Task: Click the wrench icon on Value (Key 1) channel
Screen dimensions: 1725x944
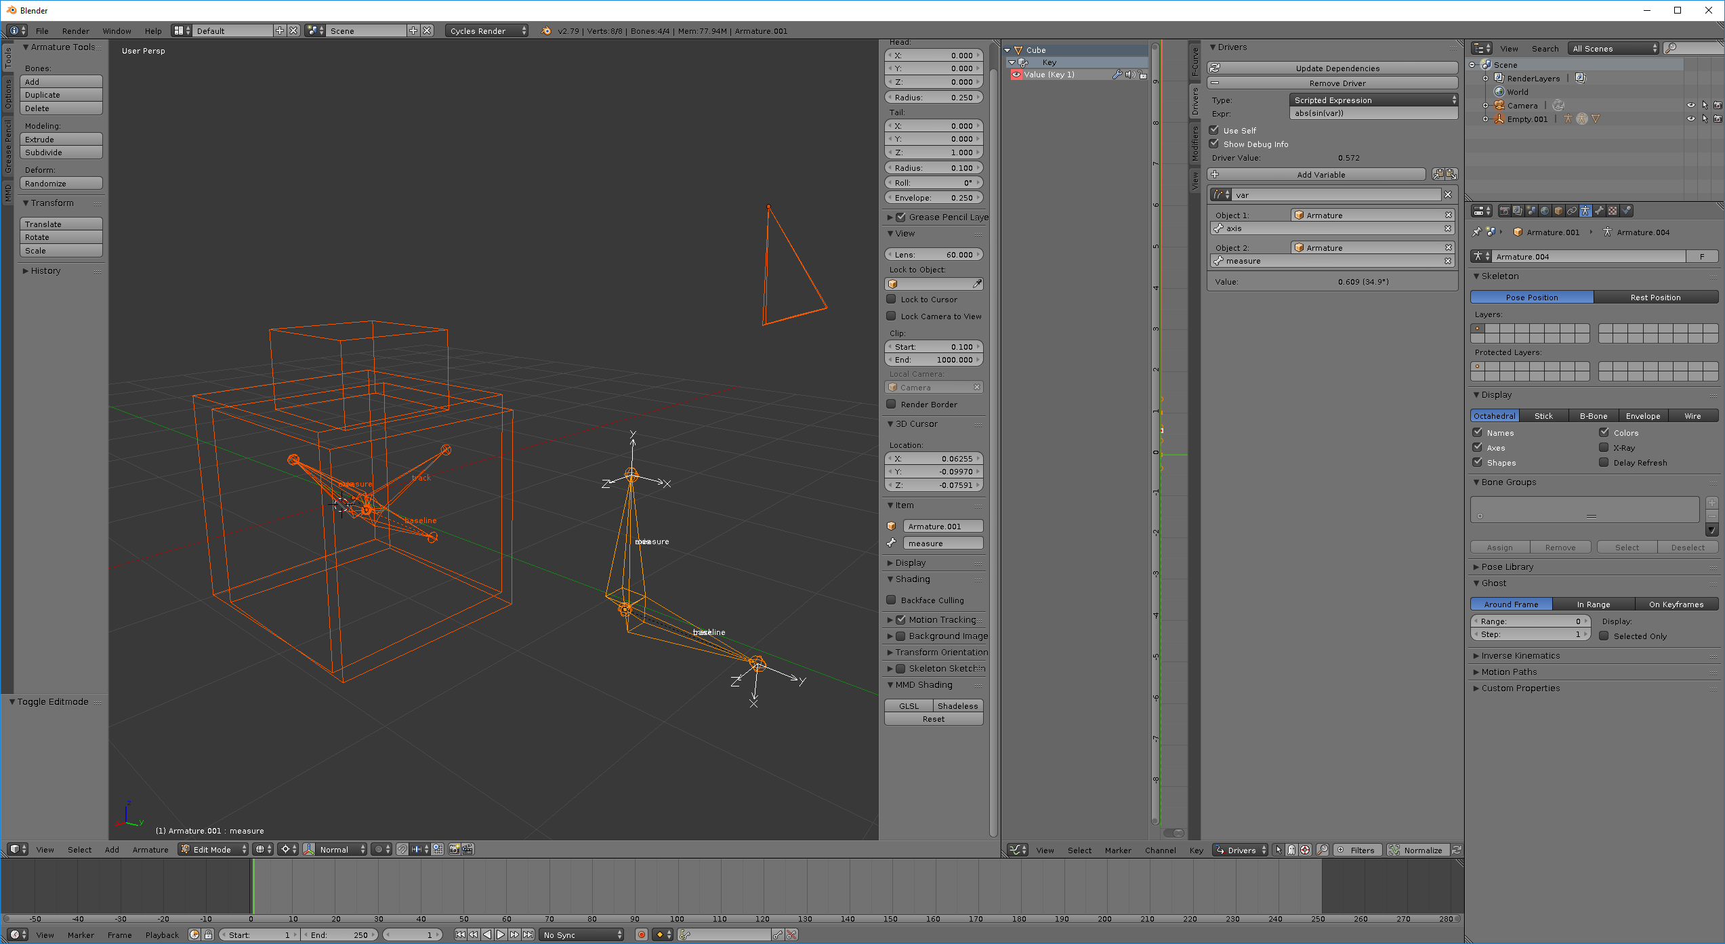Action: tap(1117, 75)
